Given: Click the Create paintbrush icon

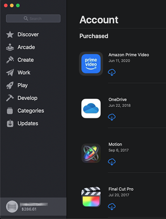Looking at the screenshot, I should pos(10,60).
